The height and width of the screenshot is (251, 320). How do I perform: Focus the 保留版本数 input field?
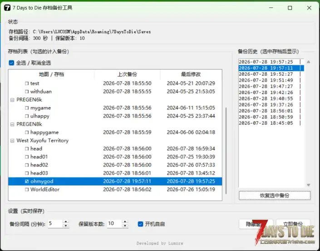(115, 224)
